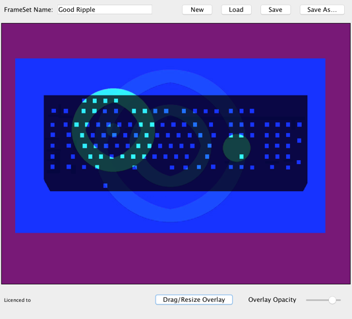Click the bright cyan arc above the keyboard
Screen dimensions: 352x319
pyautogui.click(x=113, y=92)
